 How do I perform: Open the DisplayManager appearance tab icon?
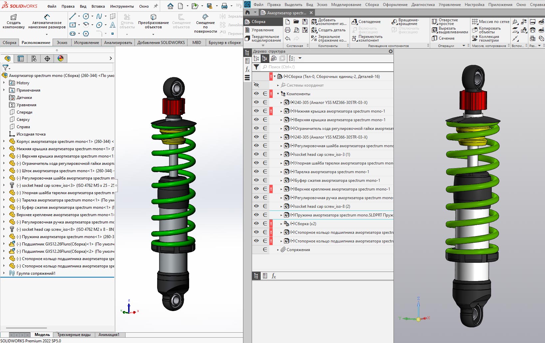click(60, 59)
